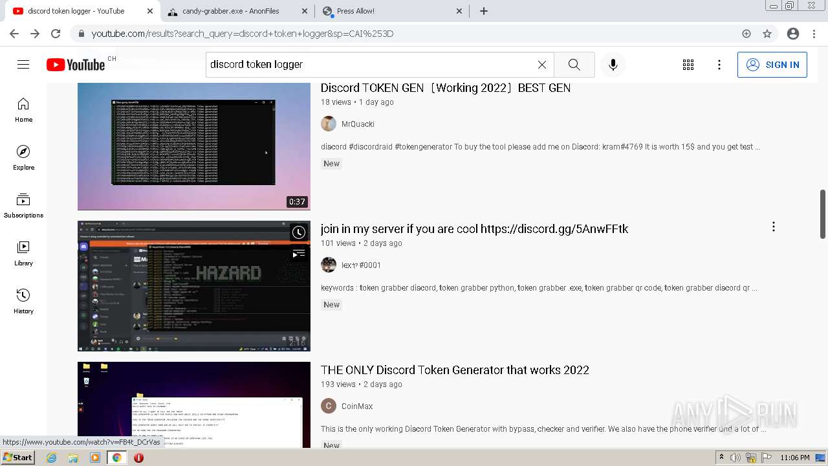Open the volume tray icon
The image size is (828, 466).
click(x=735, y=458)
